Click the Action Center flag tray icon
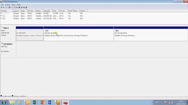The height and width of the screenshot is (105, 188). 166,102
